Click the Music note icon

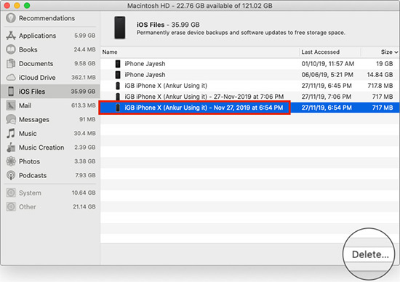pyautogui.click(x=11, y=133)
